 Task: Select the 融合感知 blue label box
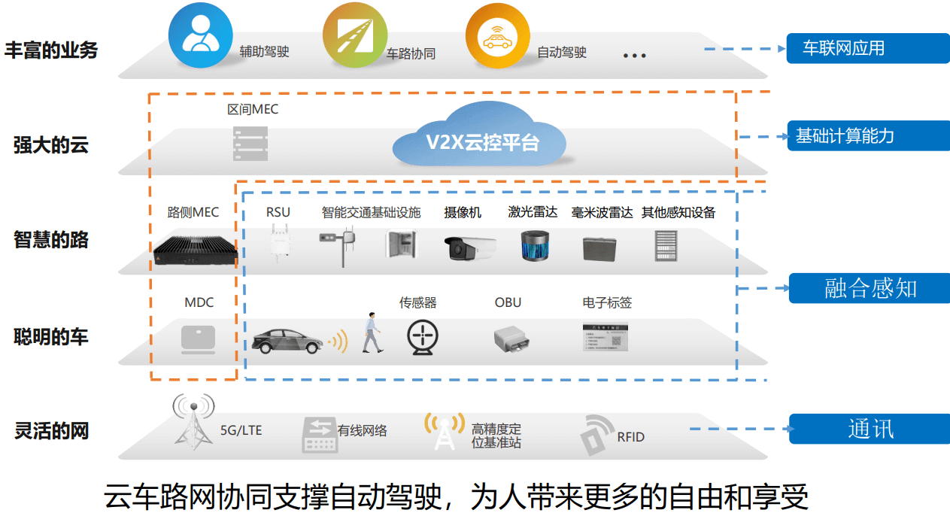(x=870, y=288)
